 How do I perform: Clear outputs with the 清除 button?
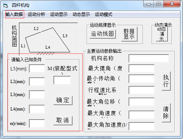(166, 113)
